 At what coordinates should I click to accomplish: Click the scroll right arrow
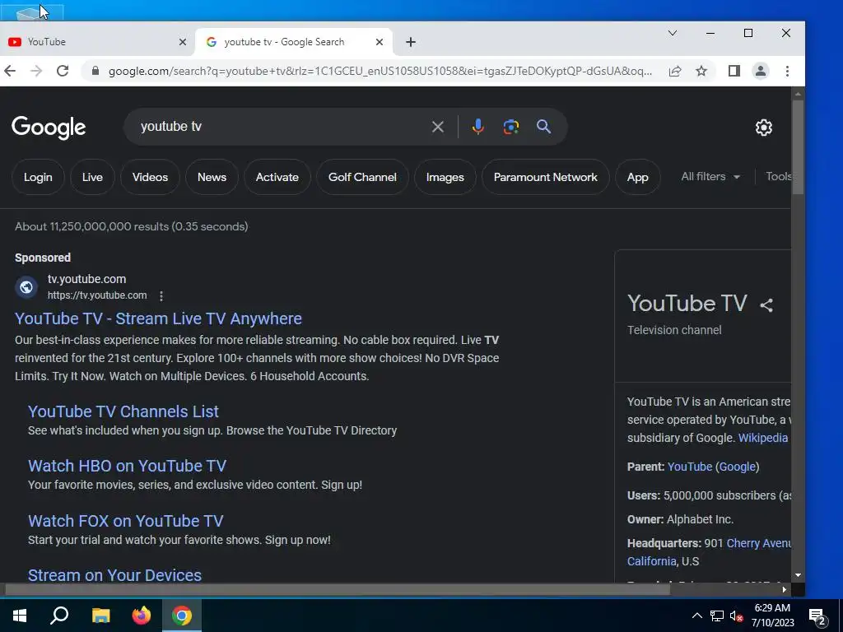coord(785,589)
